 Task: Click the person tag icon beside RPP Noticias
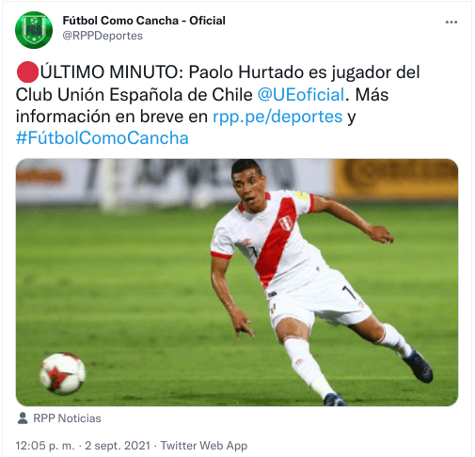point(23,418)
